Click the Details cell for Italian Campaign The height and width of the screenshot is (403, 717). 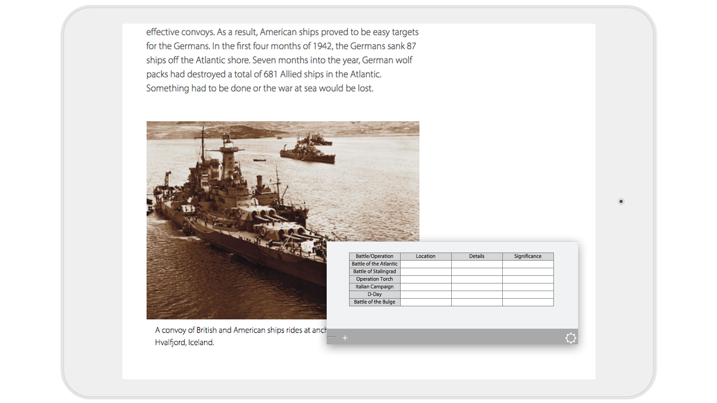click(477, 287)
